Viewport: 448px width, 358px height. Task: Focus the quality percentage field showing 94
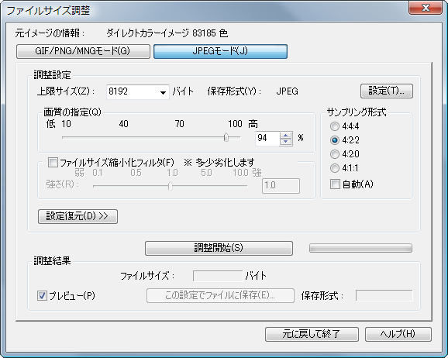[x=267, y=138]
